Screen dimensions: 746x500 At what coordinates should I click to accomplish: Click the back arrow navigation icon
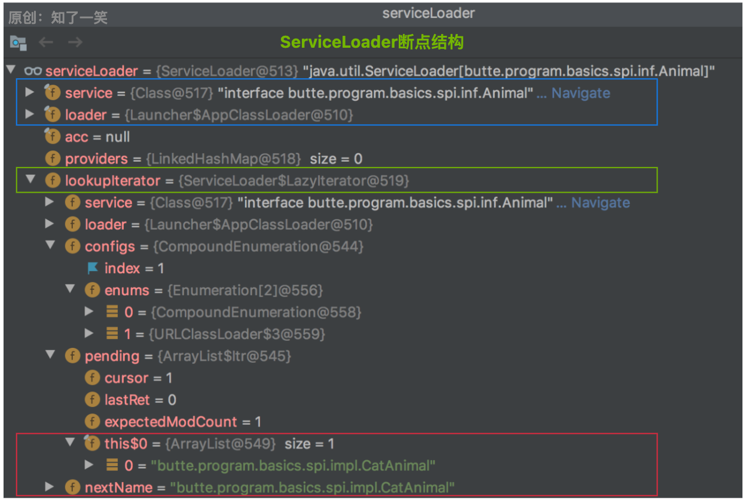(46, 42)
